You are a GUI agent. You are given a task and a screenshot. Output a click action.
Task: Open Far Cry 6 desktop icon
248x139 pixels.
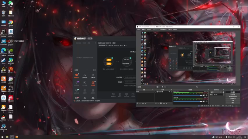pos(11,70)
